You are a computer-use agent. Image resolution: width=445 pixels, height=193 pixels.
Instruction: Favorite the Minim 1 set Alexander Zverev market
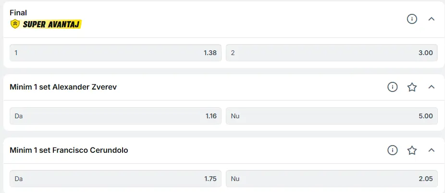412,87
